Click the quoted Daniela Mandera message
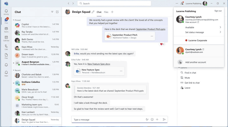 (x=110, y=89)
